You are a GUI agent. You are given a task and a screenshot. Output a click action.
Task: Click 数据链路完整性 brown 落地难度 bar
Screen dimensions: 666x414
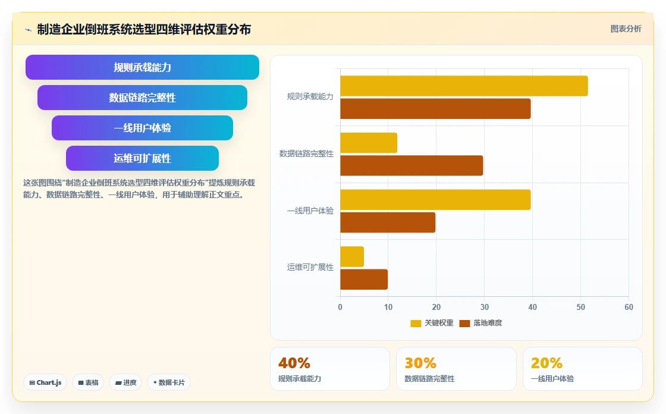[411, 165]
